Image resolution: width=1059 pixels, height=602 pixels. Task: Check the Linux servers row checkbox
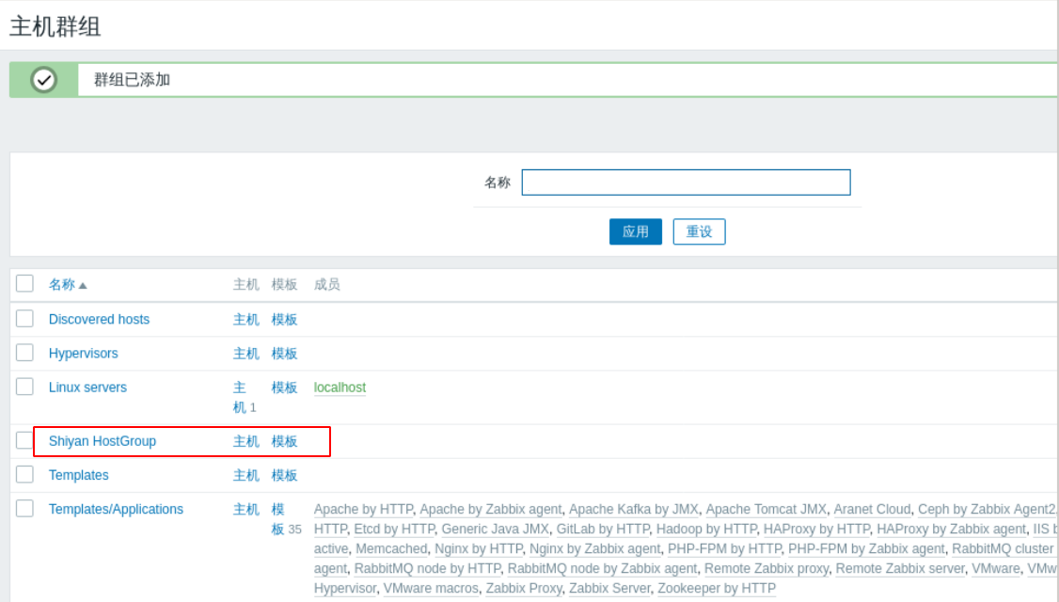[x=27, y=387]
